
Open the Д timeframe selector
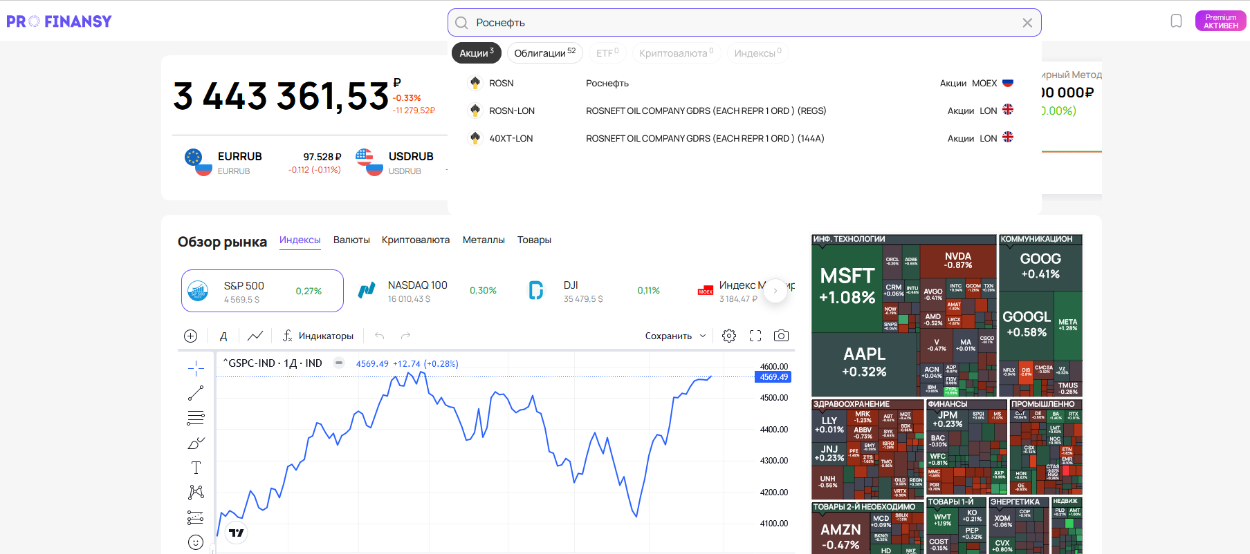(223, 336)
